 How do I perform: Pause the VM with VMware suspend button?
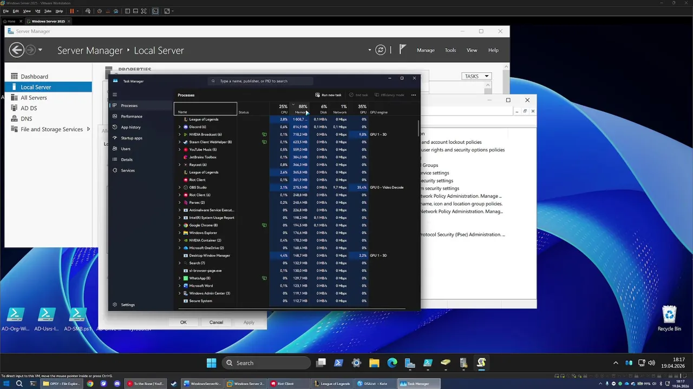click(72, 11)
